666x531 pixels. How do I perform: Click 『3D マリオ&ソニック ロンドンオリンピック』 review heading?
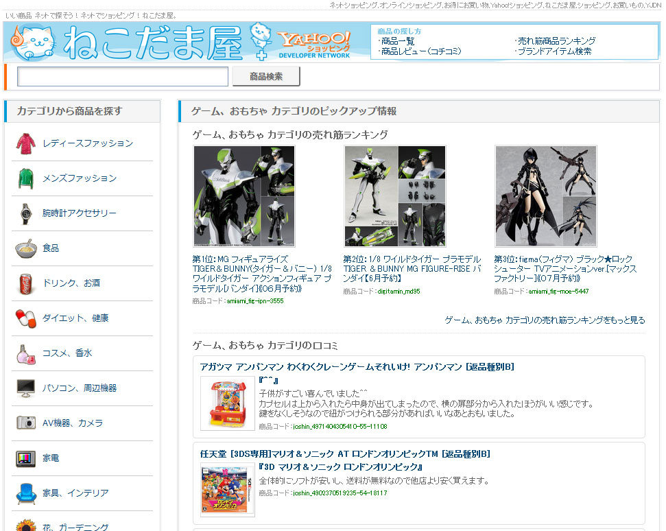point(341,467)
